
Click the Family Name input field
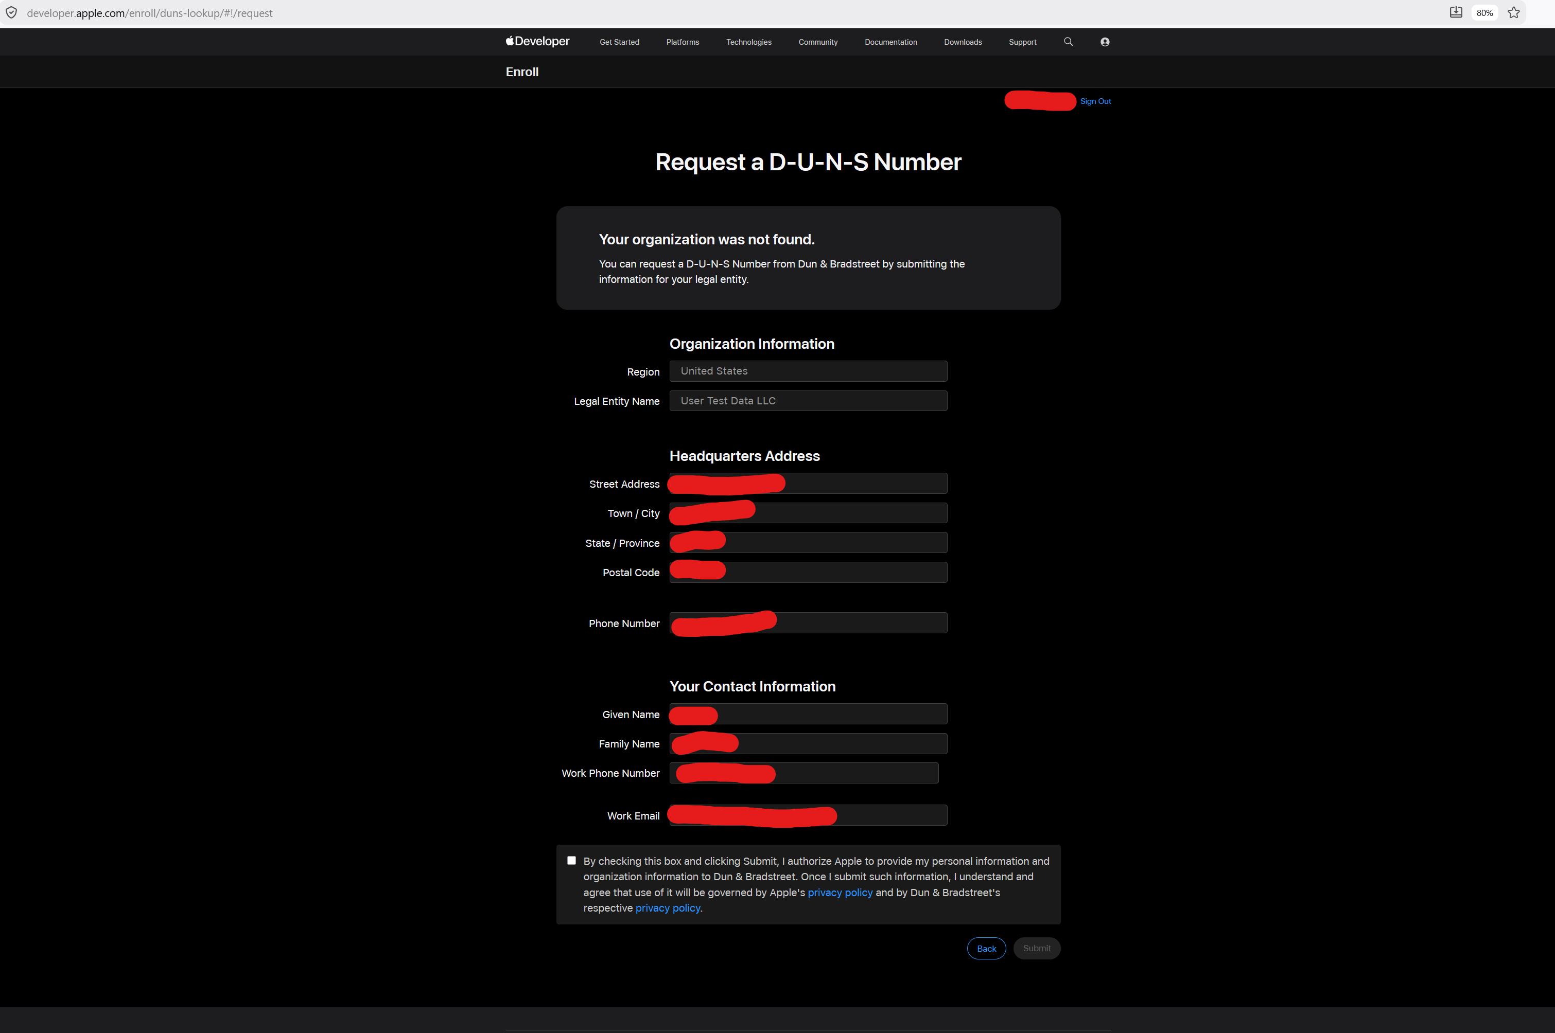pyautogui.click(x=808, y=744)
